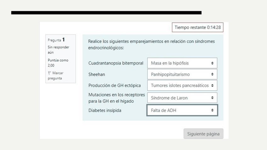Screen dimensions: 267x150
Task: Click the Cuadrantanopsia bitemporal label
Action: [116, 63]
